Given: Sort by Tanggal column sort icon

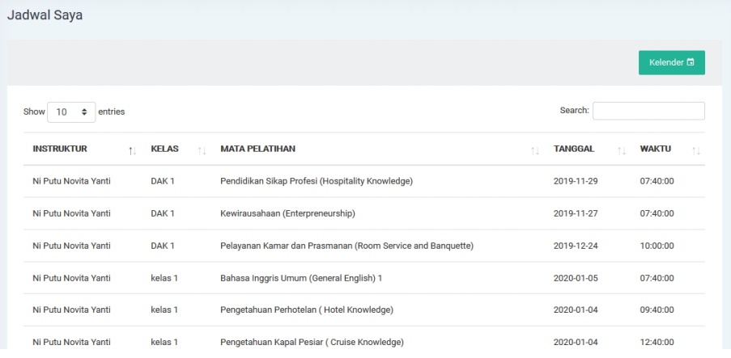Looking at the screenshot, I should point(621,150).
